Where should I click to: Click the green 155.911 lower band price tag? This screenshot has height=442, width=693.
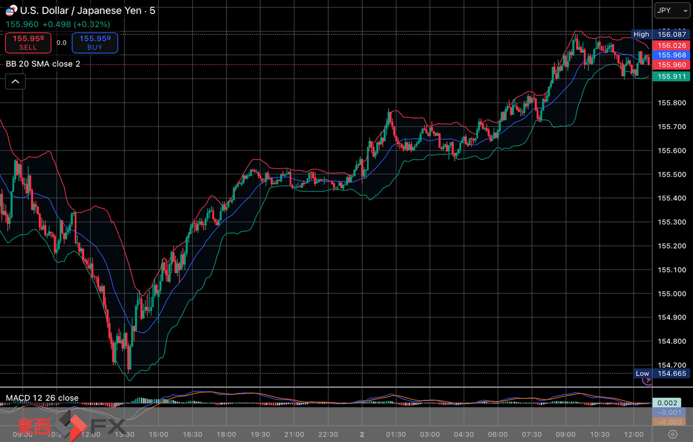pyautogui.click(x=672, y=76)
